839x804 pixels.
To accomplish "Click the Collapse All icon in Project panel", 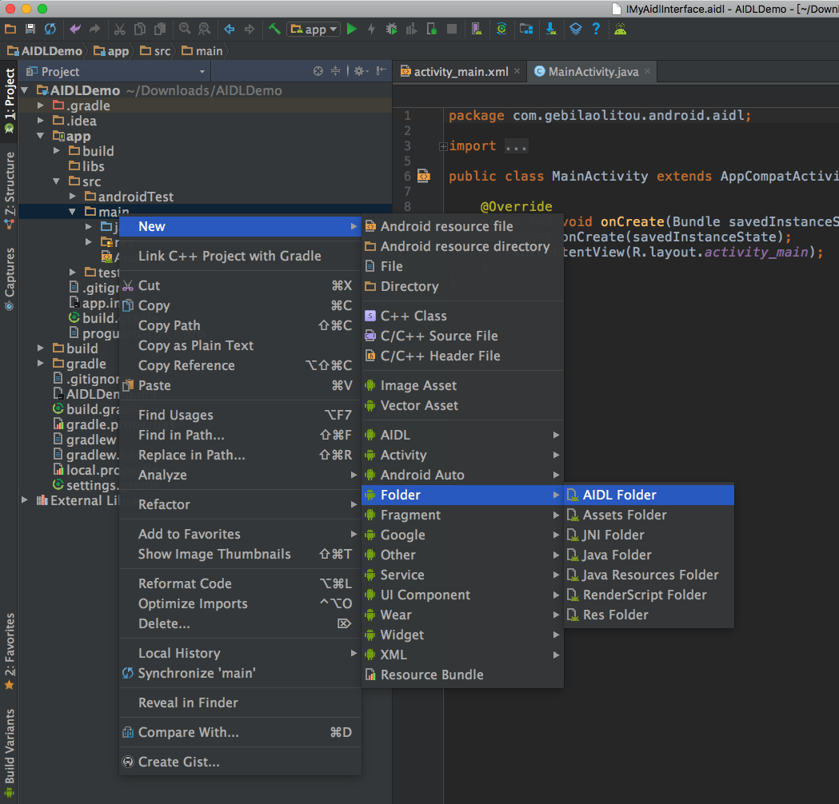I will pos(335,71).
